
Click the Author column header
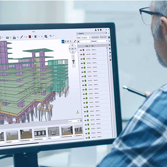click(93, 46)
